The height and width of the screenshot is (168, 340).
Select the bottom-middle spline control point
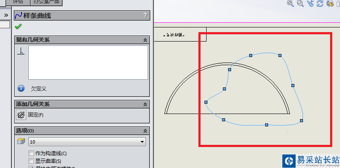[x=267, y=125]
